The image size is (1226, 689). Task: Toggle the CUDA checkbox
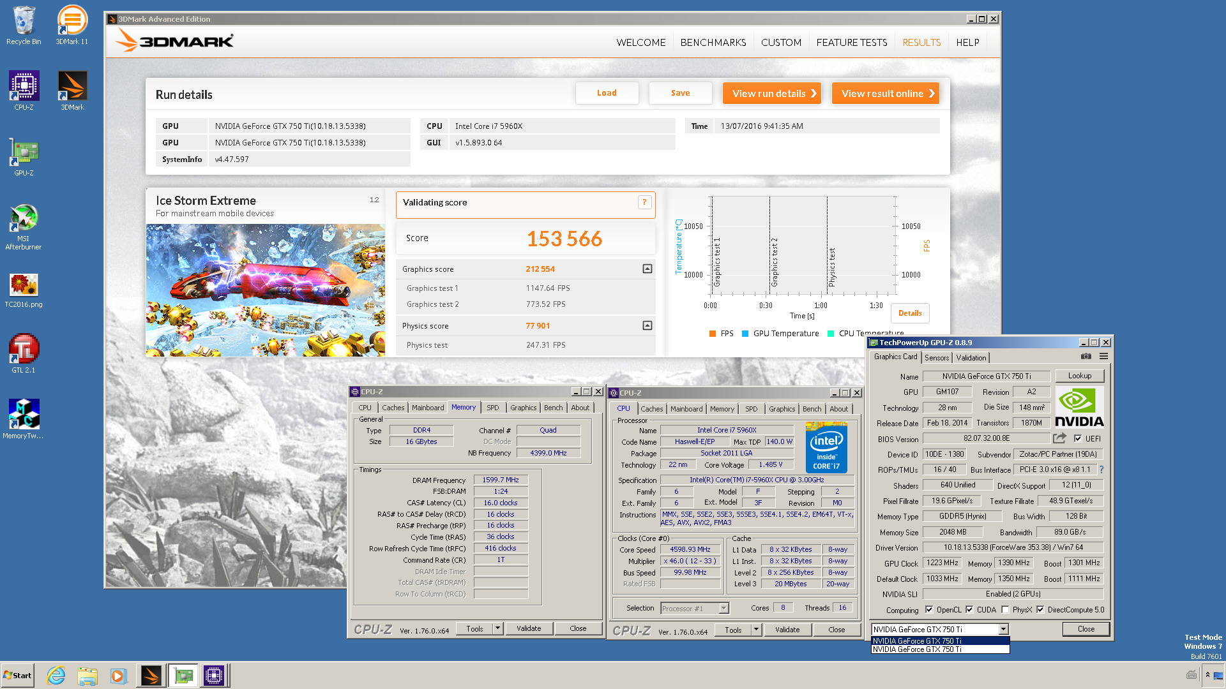pyautogui.click(x=969, y=609)
